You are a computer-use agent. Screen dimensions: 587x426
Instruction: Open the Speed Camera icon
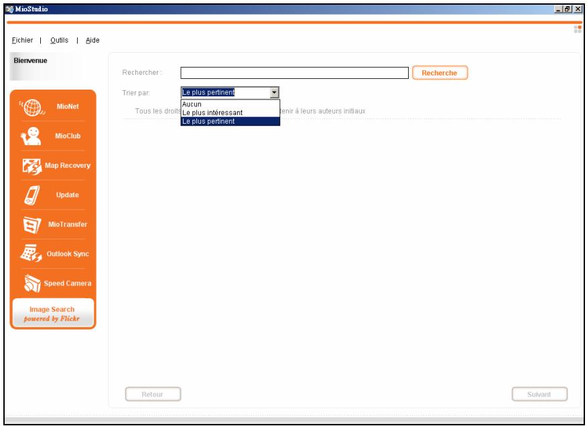(x=31, y=284)
